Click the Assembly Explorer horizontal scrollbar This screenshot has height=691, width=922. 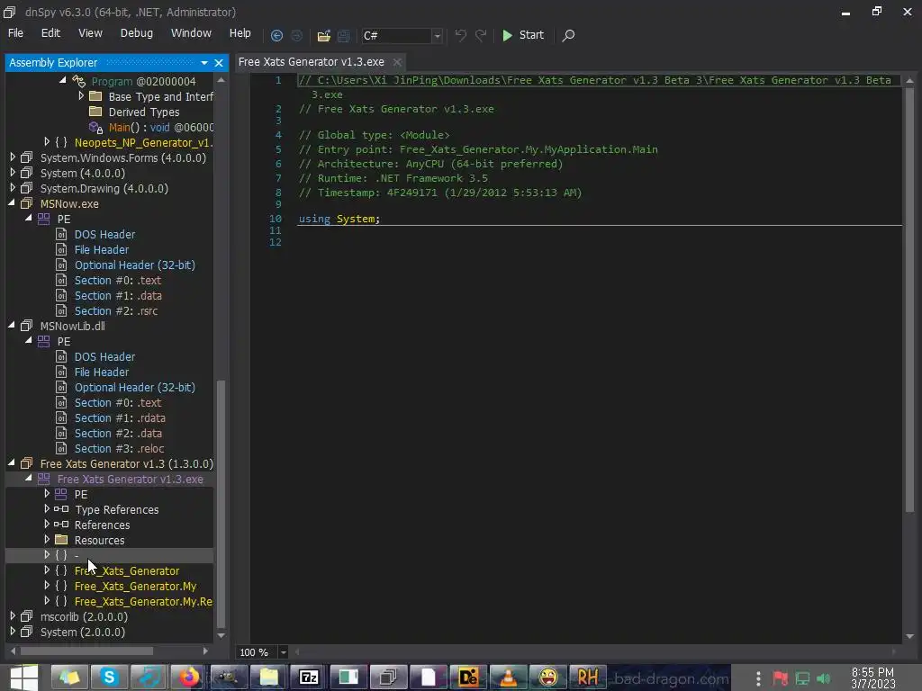point(86,651)
